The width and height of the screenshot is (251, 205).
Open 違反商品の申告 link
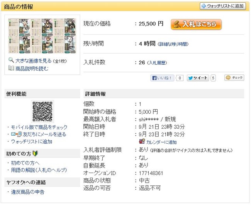pos(28,192)
